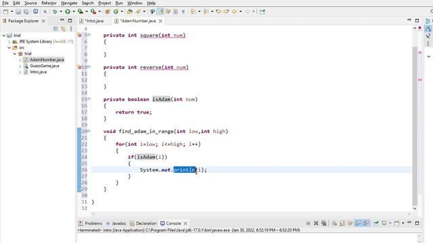Click the New Java Class icon
The image size is (433, 243).
pyautogui.click(x=116, y=11)
